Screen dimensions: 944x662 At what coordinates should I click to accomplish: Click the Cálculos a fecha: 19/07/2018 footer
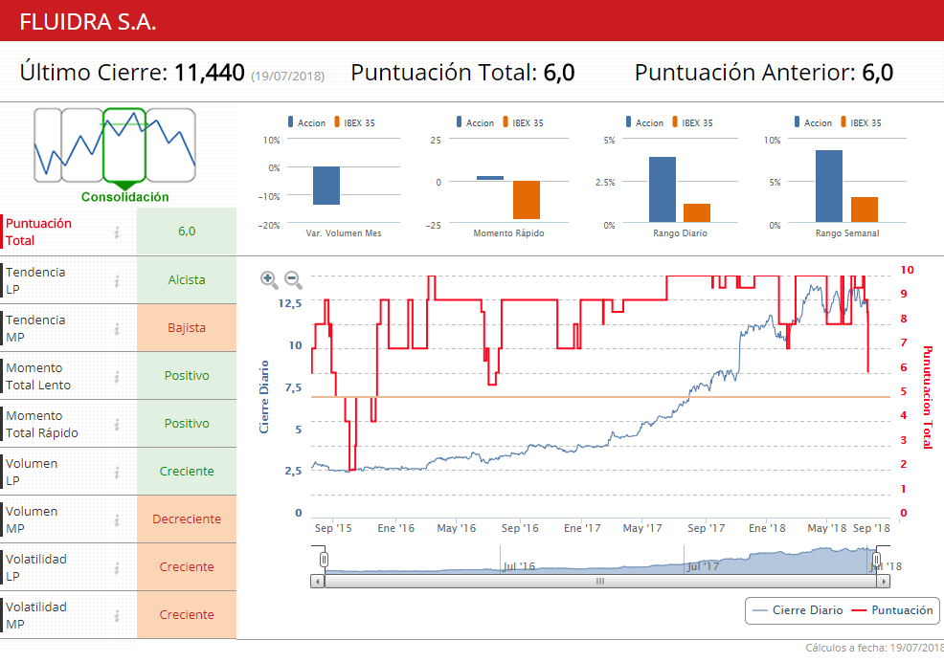[875, 649]
